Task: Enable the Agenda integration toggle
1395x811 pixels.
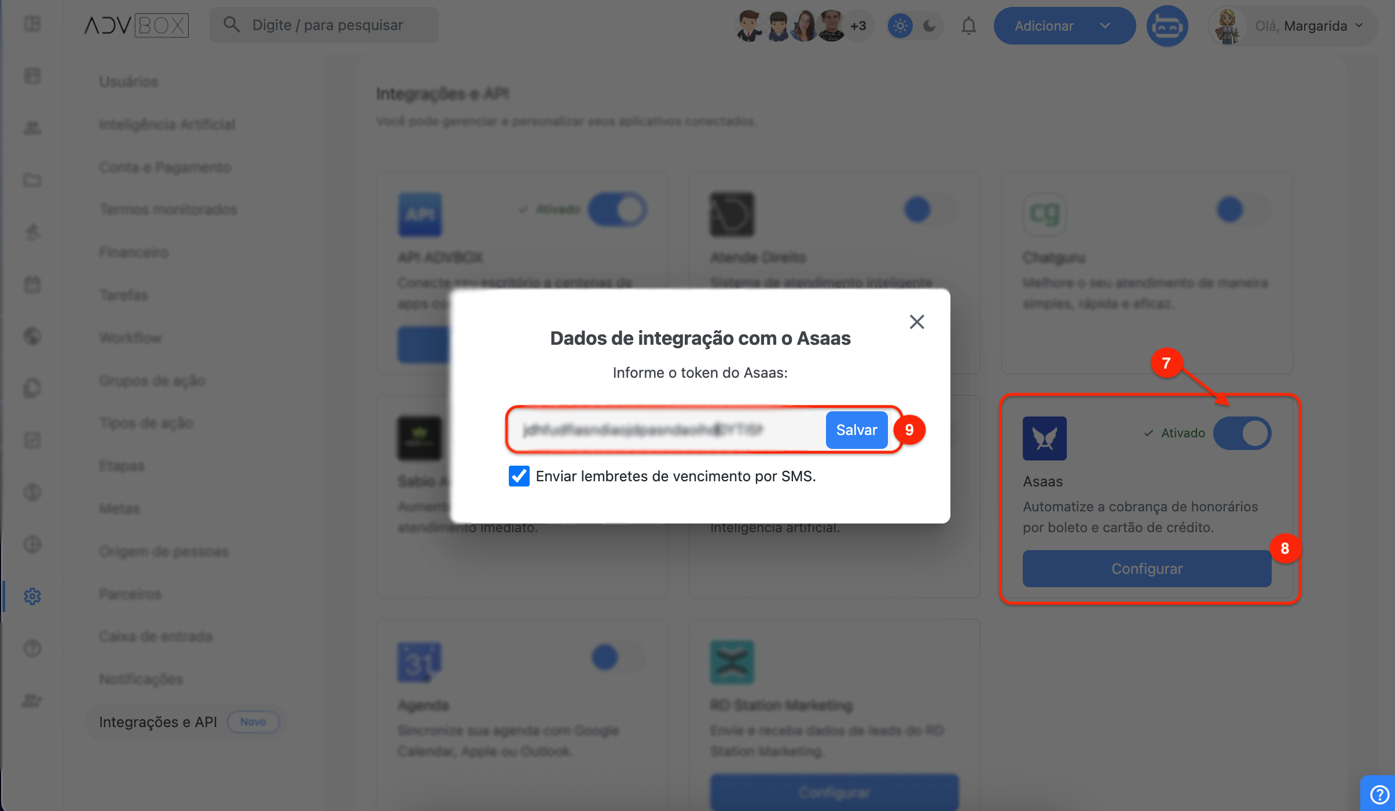Action: (618, 657)
